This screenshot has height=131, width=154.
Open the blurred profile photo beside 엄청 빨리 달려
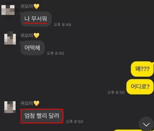10,107
